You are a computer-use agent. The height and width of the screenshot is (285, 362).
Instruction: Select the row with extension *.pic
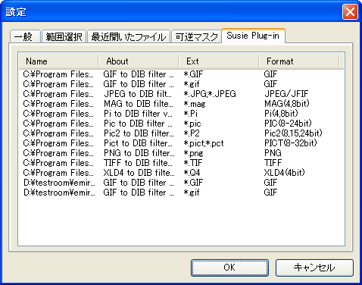coord(181,124)
